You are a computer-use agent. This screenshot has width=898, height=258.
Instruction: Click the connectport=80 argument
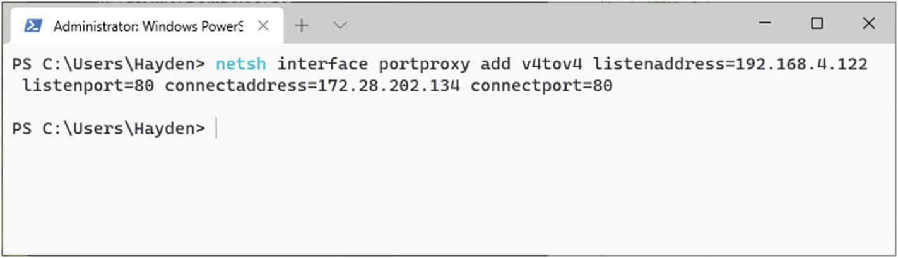click(541, 85)
